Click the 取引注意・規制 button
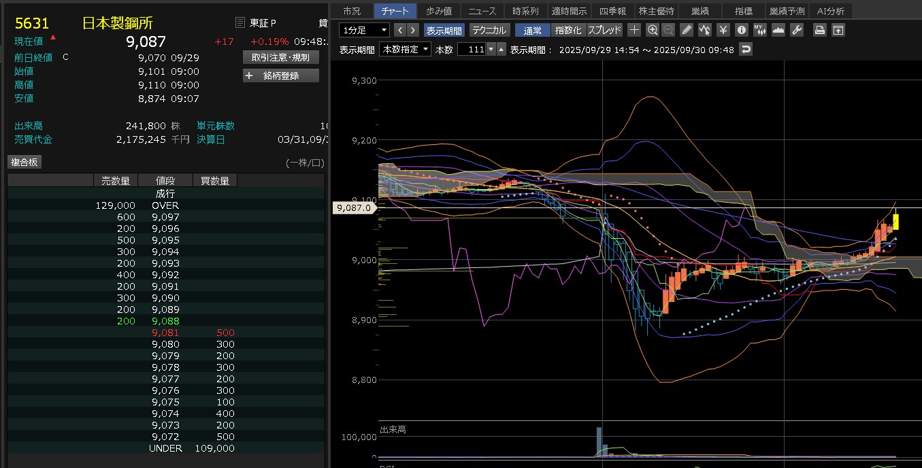This screenshot has width=922, height=468. pos(280,57)
